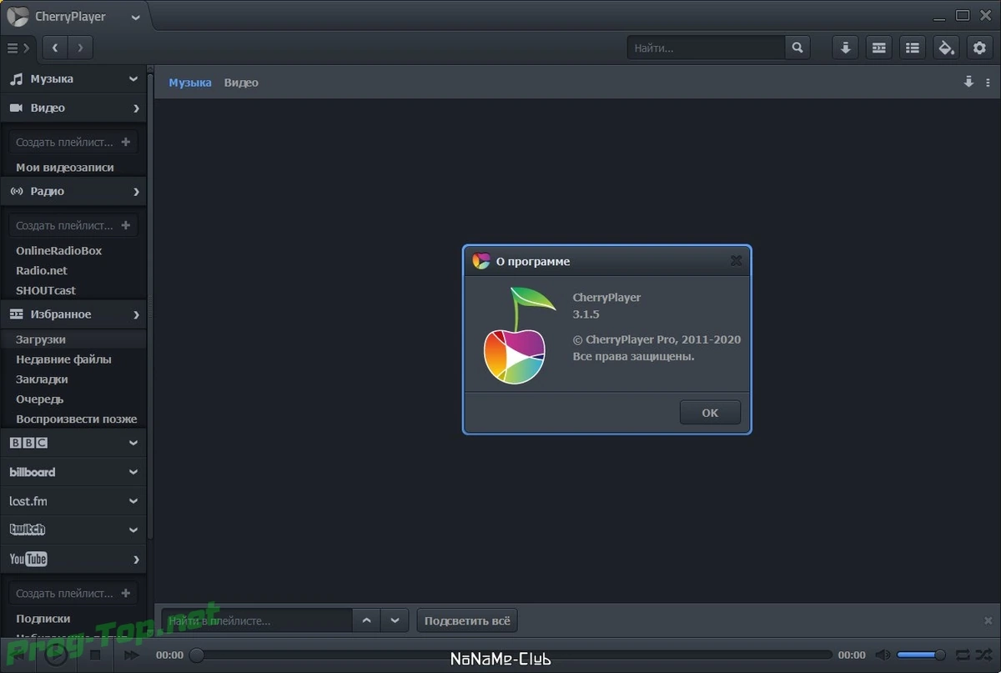Screen dimensions: 1001x673
Task: Expand the billboard sidebar section
Action: pyautogui.click(x=73, y=472)
